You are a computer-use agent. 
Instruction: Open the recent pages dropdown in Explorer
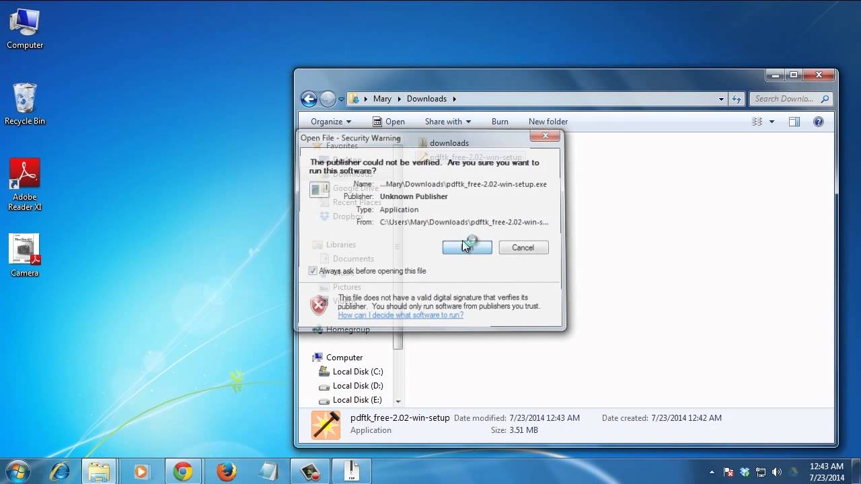pyautogui.click(x=341, y=99)
